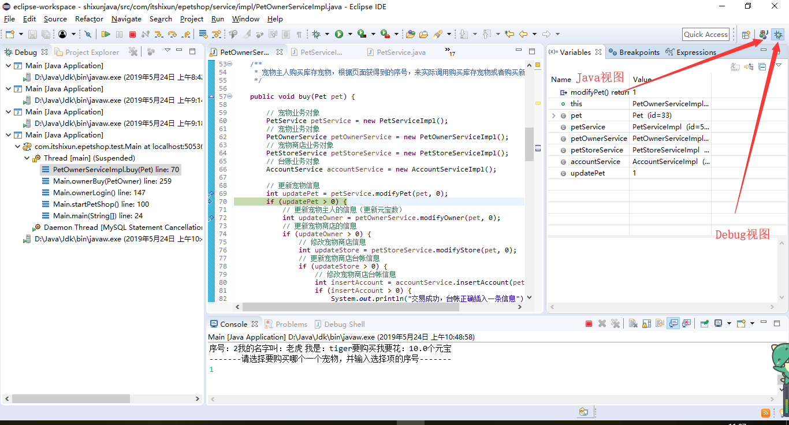Clear the Console output
Viewport: 789px width, 425px height.
pyautogui.click(x=632, y=323)
